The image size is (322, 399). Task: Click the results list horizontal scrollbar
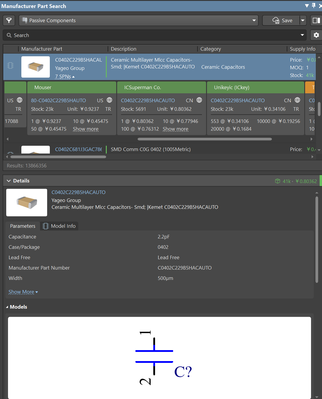tap(58, 157)
